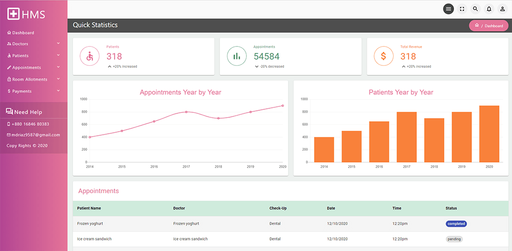This screenshot has width=512, height=251.
Task: Open search with magnifier icon
Action: click(475, 9)
